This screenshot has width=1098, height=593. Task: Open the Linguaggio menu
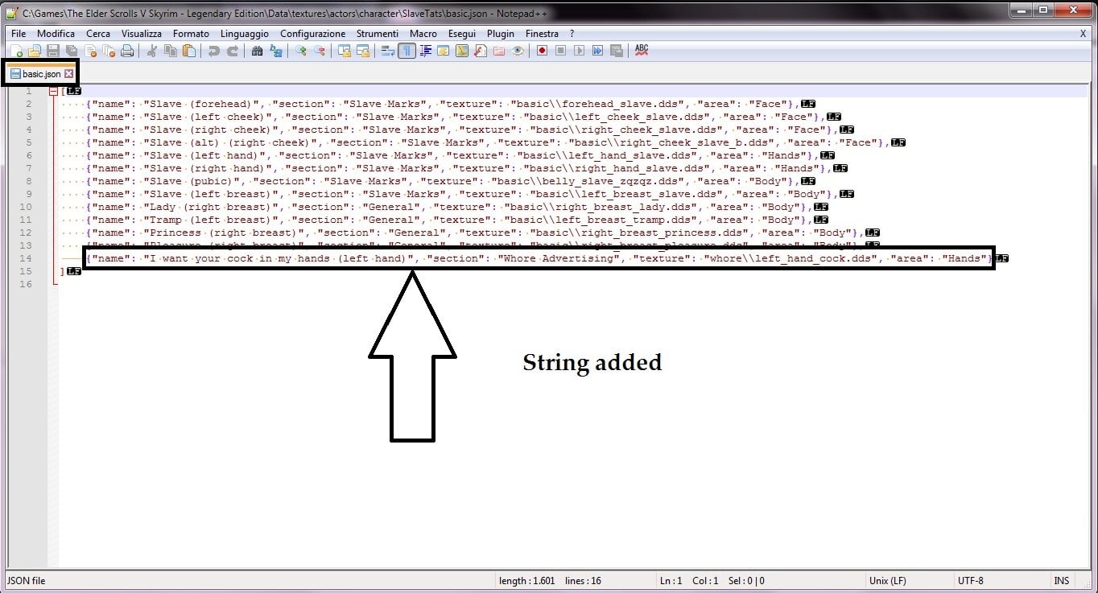245,34
